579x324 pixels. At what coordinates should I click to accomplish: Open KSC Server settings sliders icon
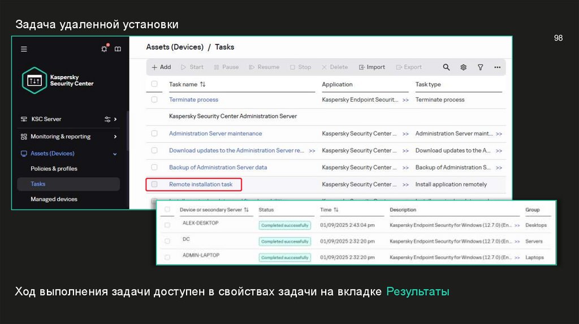point(107,119)
